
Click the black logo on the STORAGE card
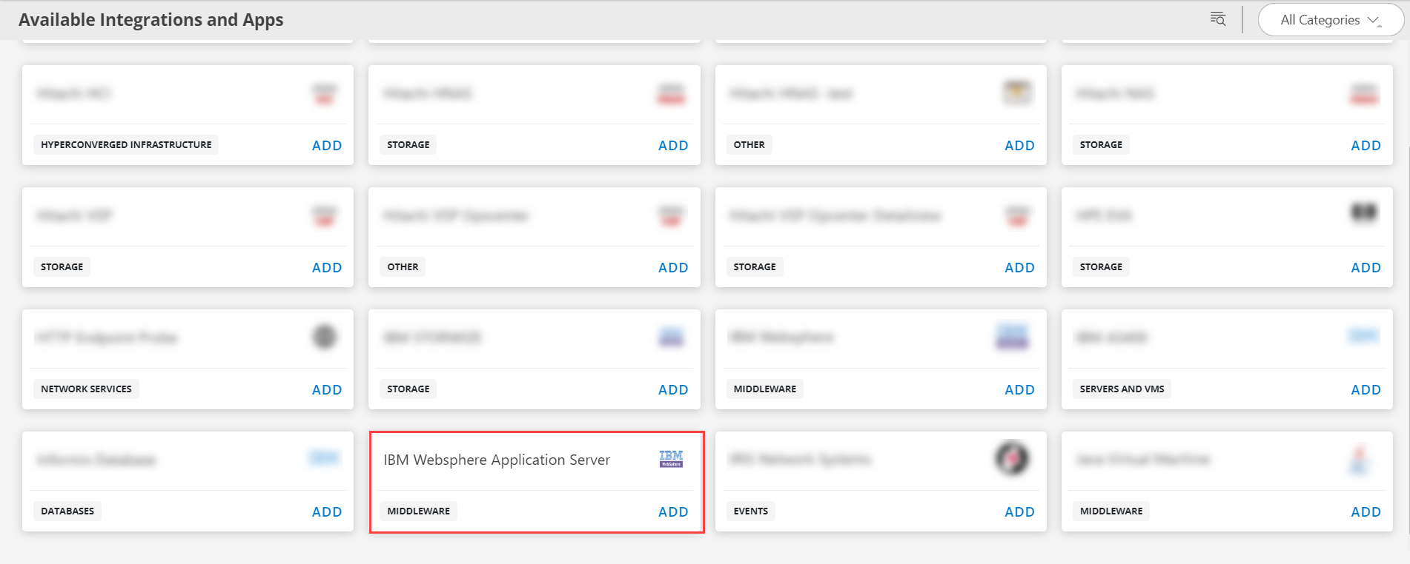1364,213
